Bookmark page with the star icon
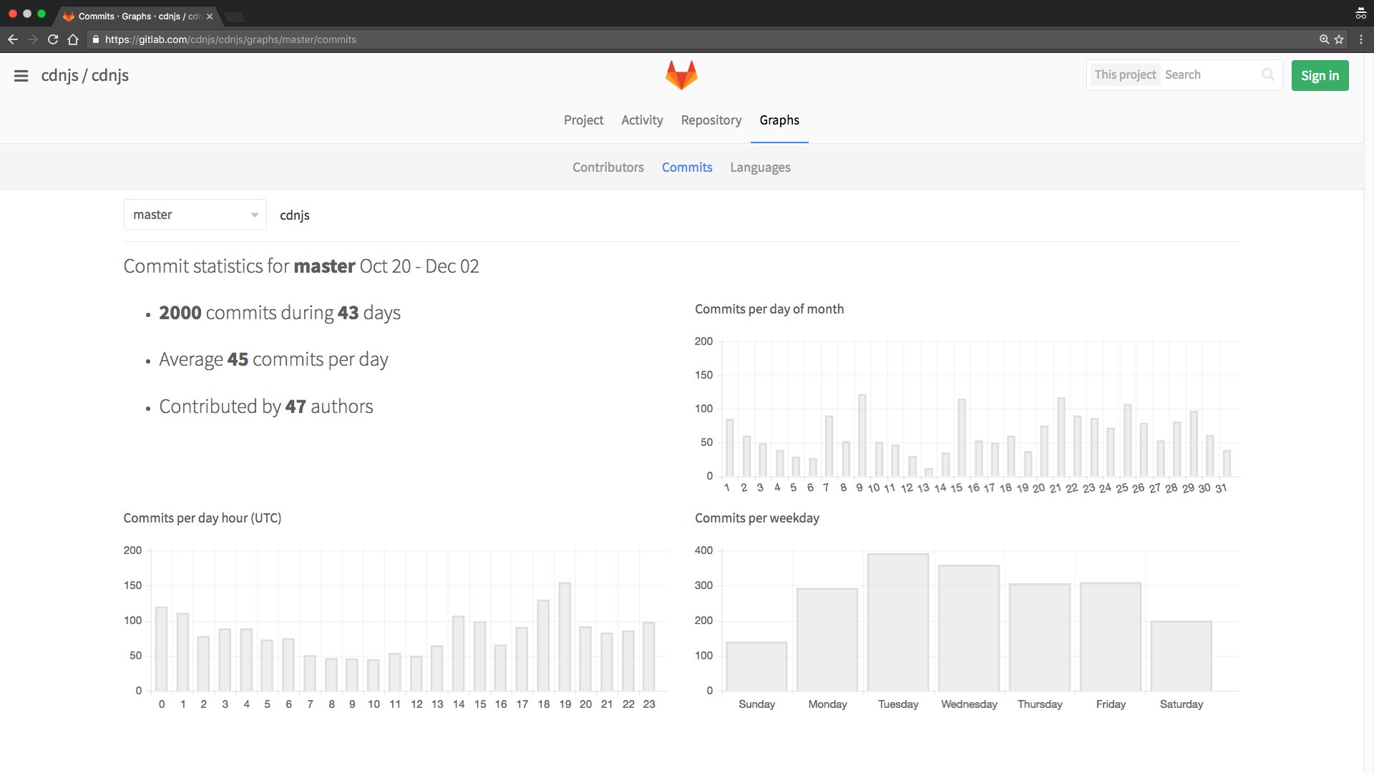This screenshot has height=773, width=1374. 1339,39
